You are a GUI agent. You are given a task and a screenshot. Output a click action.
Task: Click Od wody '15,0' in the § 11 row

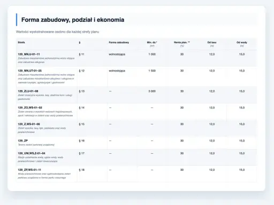point(242,54)
